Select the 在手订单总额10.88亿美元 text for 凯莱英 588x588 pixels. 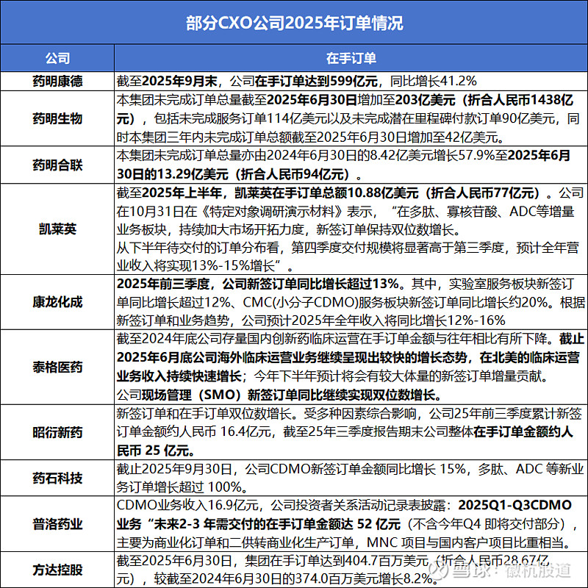345,193
